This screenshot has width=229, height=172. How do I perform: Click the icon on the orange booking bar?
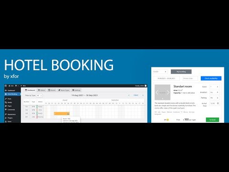click(x=68, y=114)
